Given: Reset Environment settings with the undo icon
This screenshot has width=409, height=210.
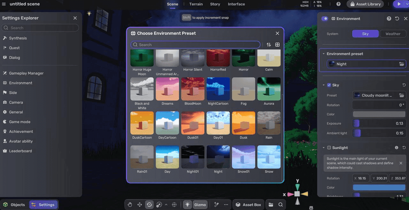Looking at the screenshot, I should pos(397,19).
